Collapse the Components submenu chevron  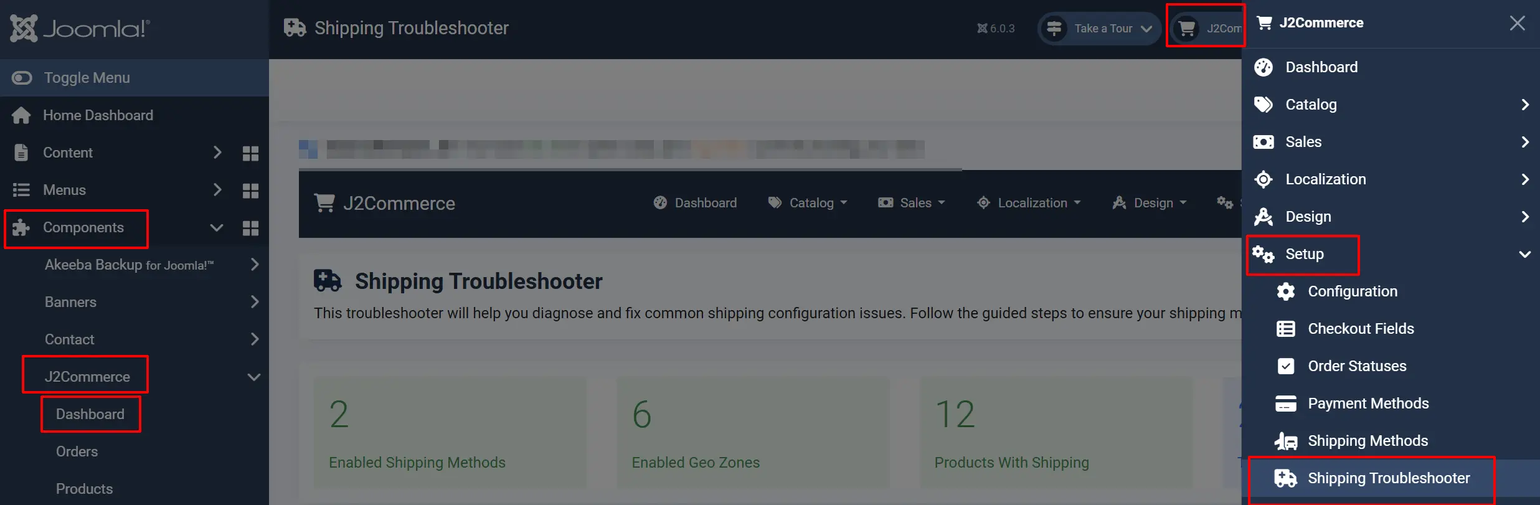pyautogui.click(x=216, y=228)
